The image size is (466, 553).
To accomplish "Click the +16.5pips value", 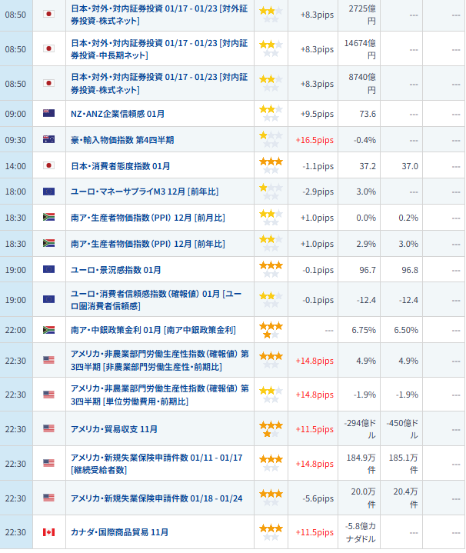I will [315, 140].
